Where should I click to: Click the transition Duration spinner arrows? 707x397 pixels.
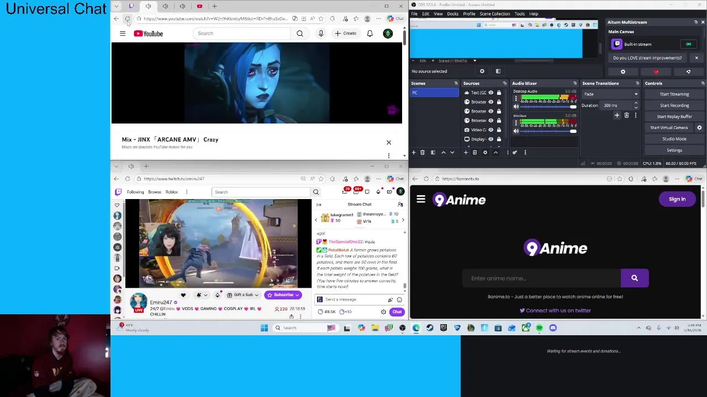[636, 105]
